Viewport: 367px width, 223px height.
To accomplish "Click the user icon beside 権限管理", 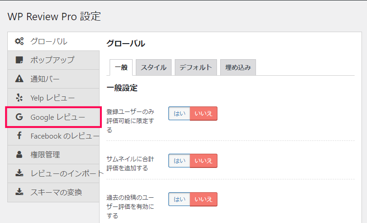I will tap(19, 155).
